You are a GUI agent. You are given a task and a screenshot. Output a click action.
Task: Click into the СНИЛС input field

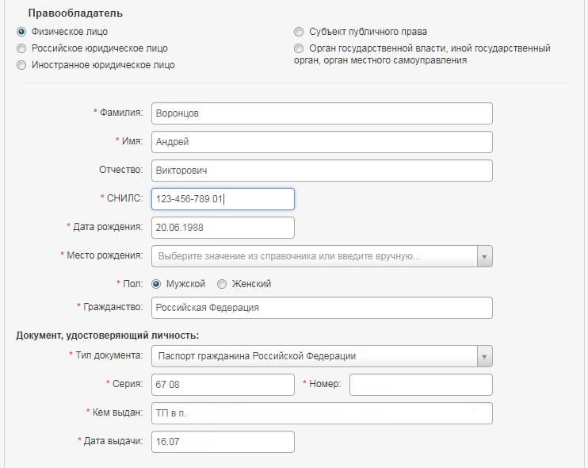pos(223,199)
